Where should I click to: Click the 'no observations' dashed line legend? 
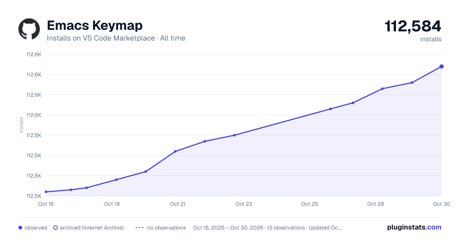pos(140,228)
